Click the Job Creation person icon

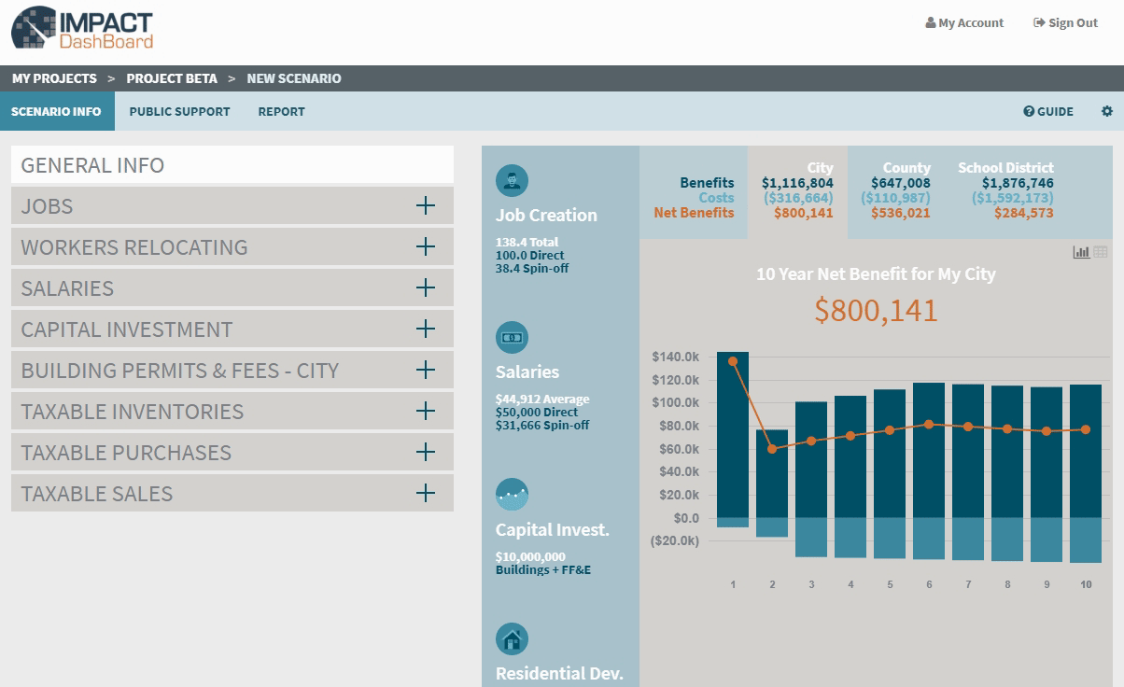point(512,180)
